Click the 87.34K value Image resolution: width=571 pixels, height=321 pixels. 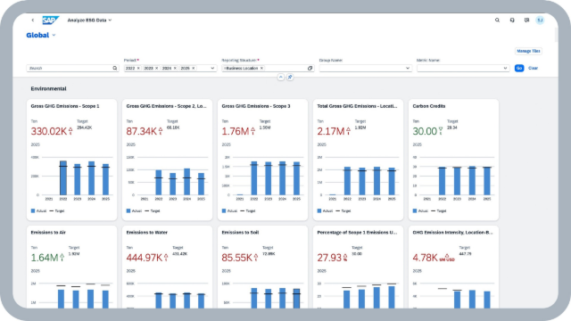click(141, 131)
